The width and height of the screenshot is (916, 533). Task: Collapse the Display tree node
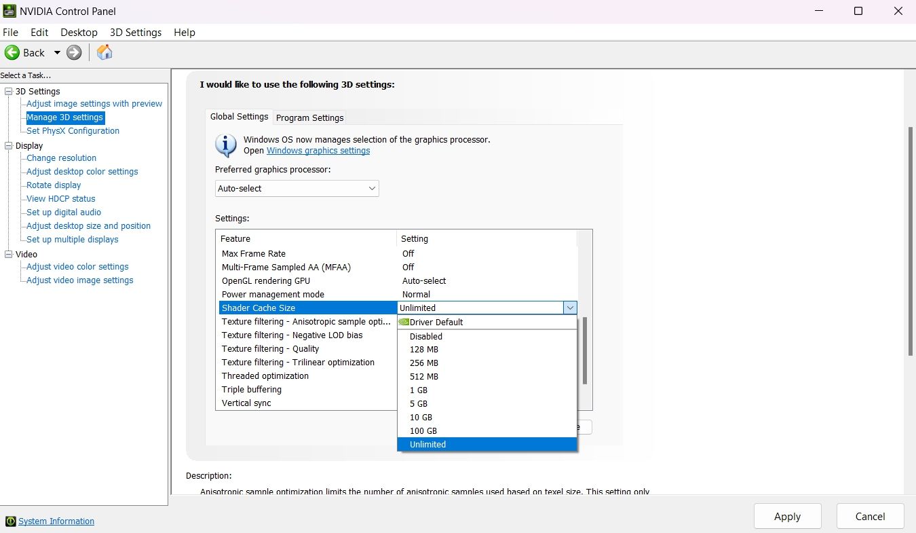(9, 145)
